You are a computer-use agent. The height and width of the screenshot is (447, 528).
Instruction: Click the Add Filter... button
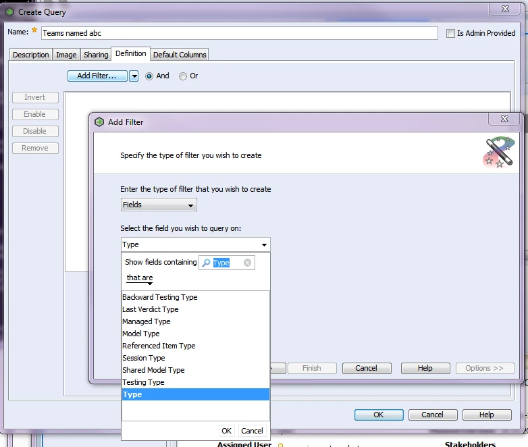click(x=97, y=76)
